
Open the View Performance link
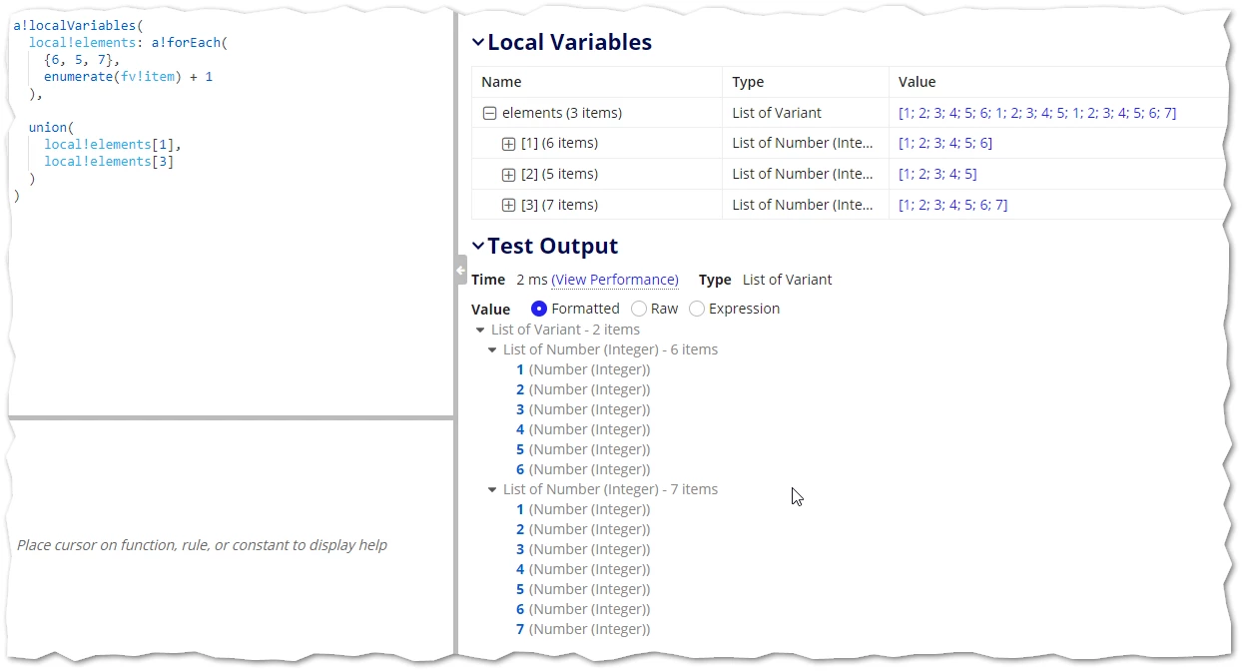[x=615, y=280]
